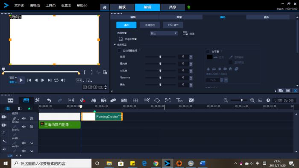Open the 文件 menu
Viewport: 299px width, 168px height.
19,6
